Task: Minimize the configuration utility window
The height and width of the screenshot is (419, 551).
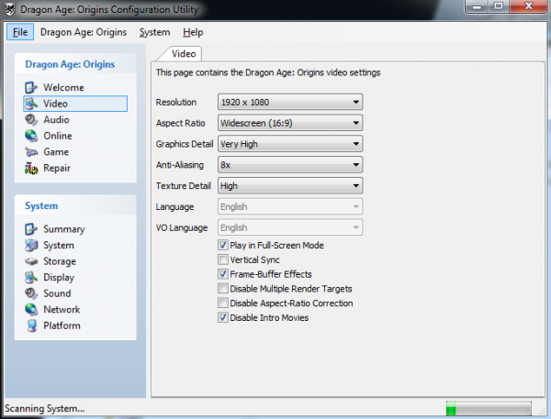Action: pyautogui.click(x=477, y=6)
